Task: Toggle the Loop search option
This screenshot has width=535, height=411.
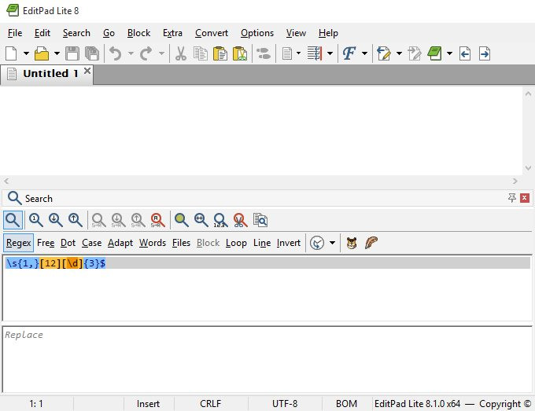Action: pos(236,243)
